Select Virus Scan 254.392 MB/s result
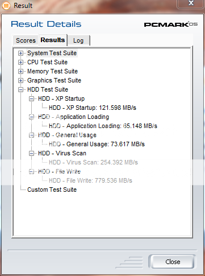Viewport: 205px width, 276px height. point(93,162)
